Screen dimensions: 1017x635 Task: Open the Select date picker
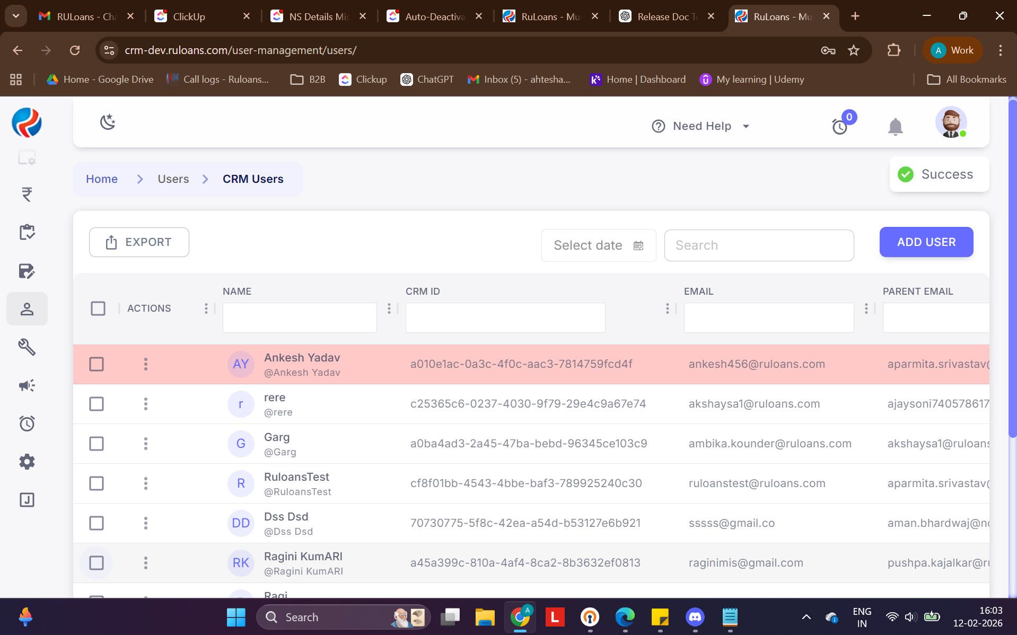598,245
